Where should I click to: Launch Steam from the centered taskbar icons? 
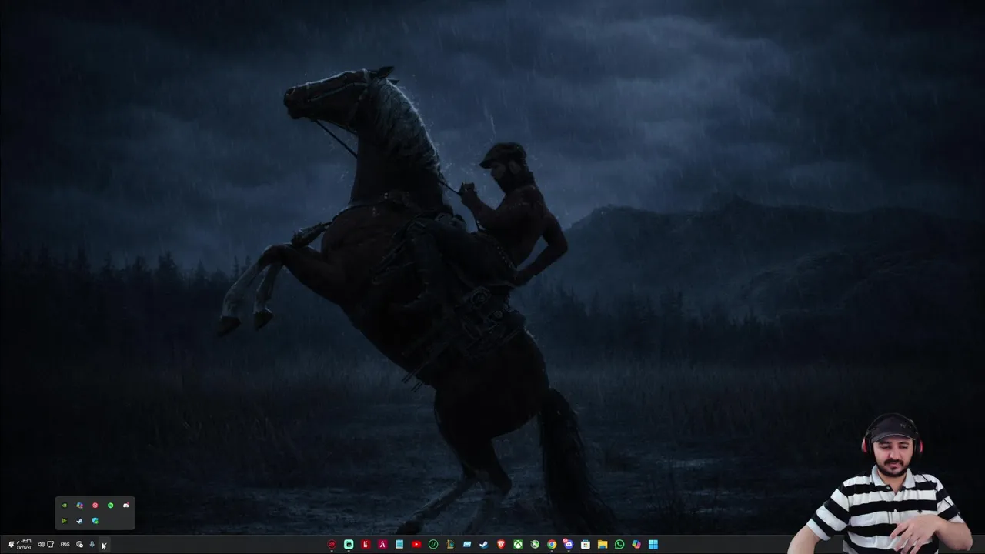[484, 544]
